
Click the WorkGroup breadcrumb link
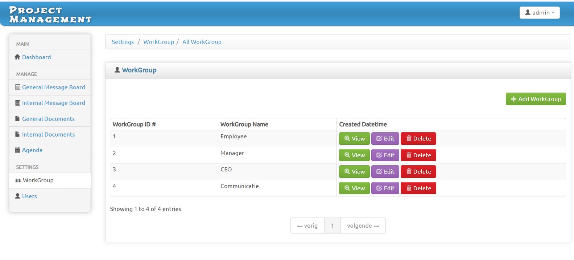158,42
